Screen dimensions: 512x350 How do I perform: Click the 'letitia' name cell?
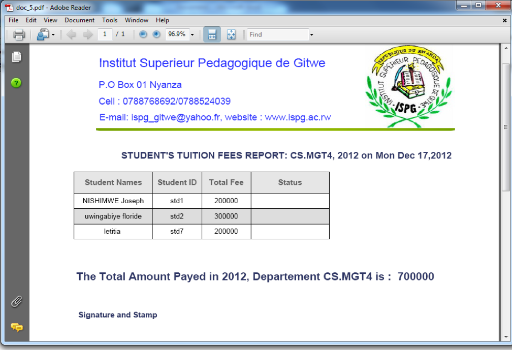pos(113,232)
